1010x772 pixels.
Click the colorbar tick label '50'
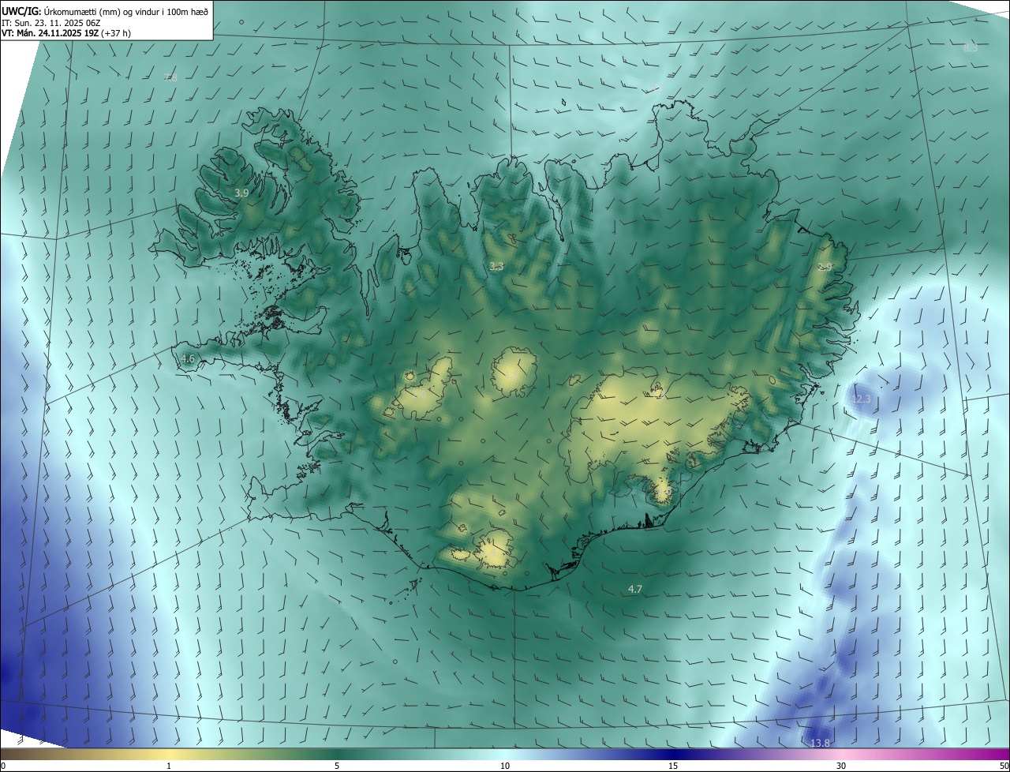point(1004,766)
